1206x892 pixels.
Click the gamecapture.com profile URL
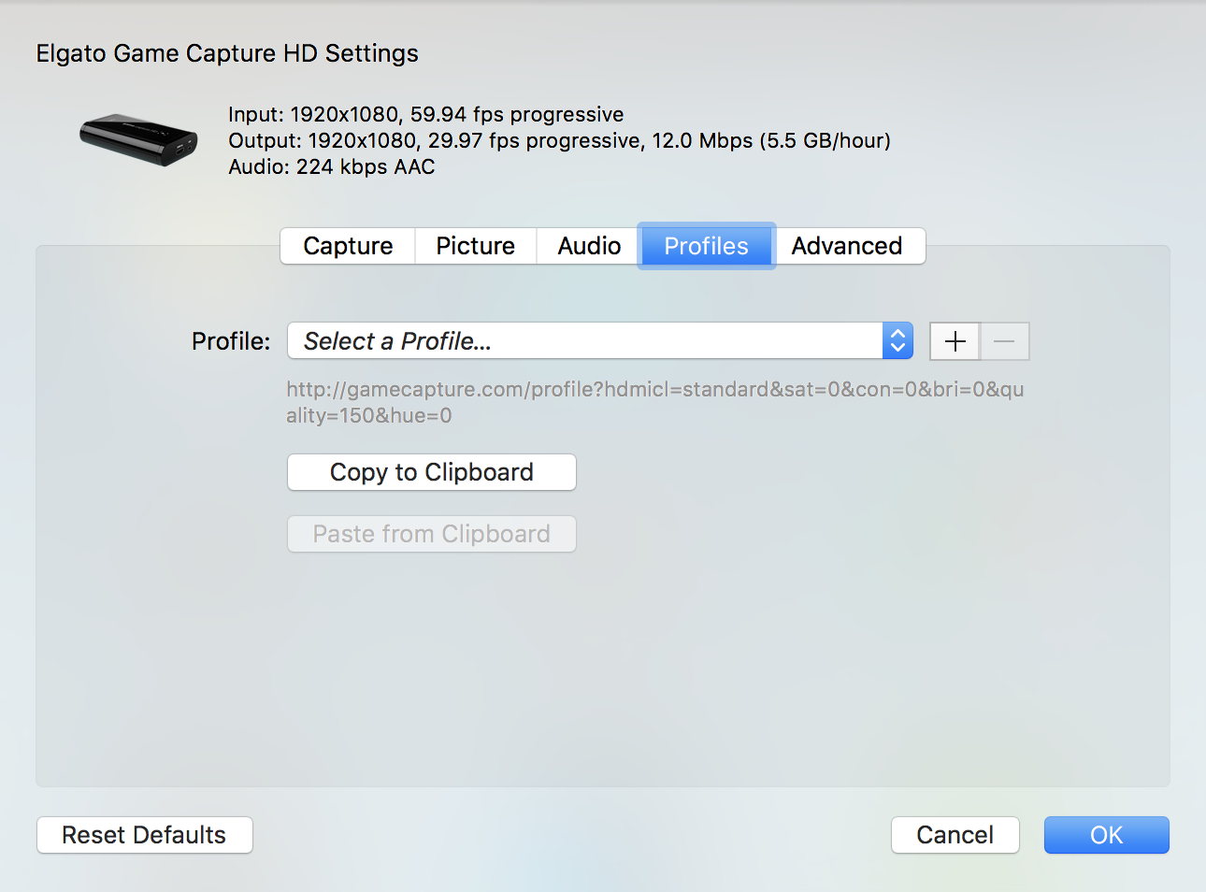pos(654,402)
